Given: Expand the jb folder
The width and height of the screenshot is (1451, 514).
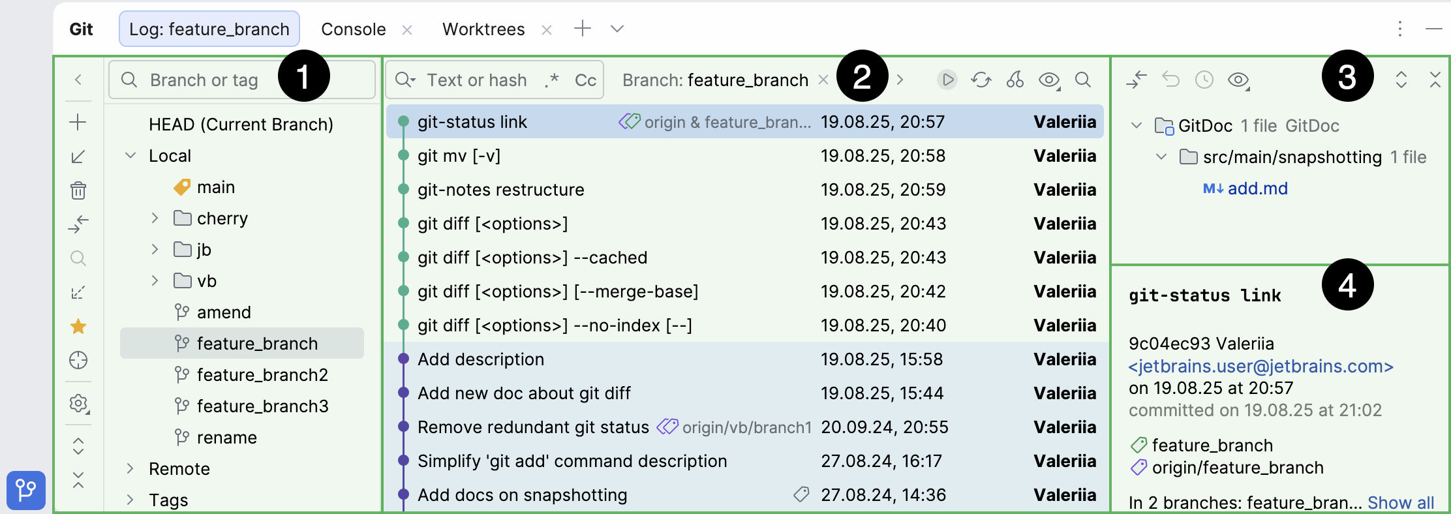Looking at the screenshot, I should pos(155,249).
